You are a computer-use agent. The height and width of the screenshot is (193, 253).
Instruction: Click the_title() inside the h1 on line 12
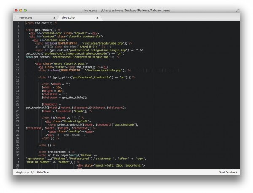[x=86, y=67]
